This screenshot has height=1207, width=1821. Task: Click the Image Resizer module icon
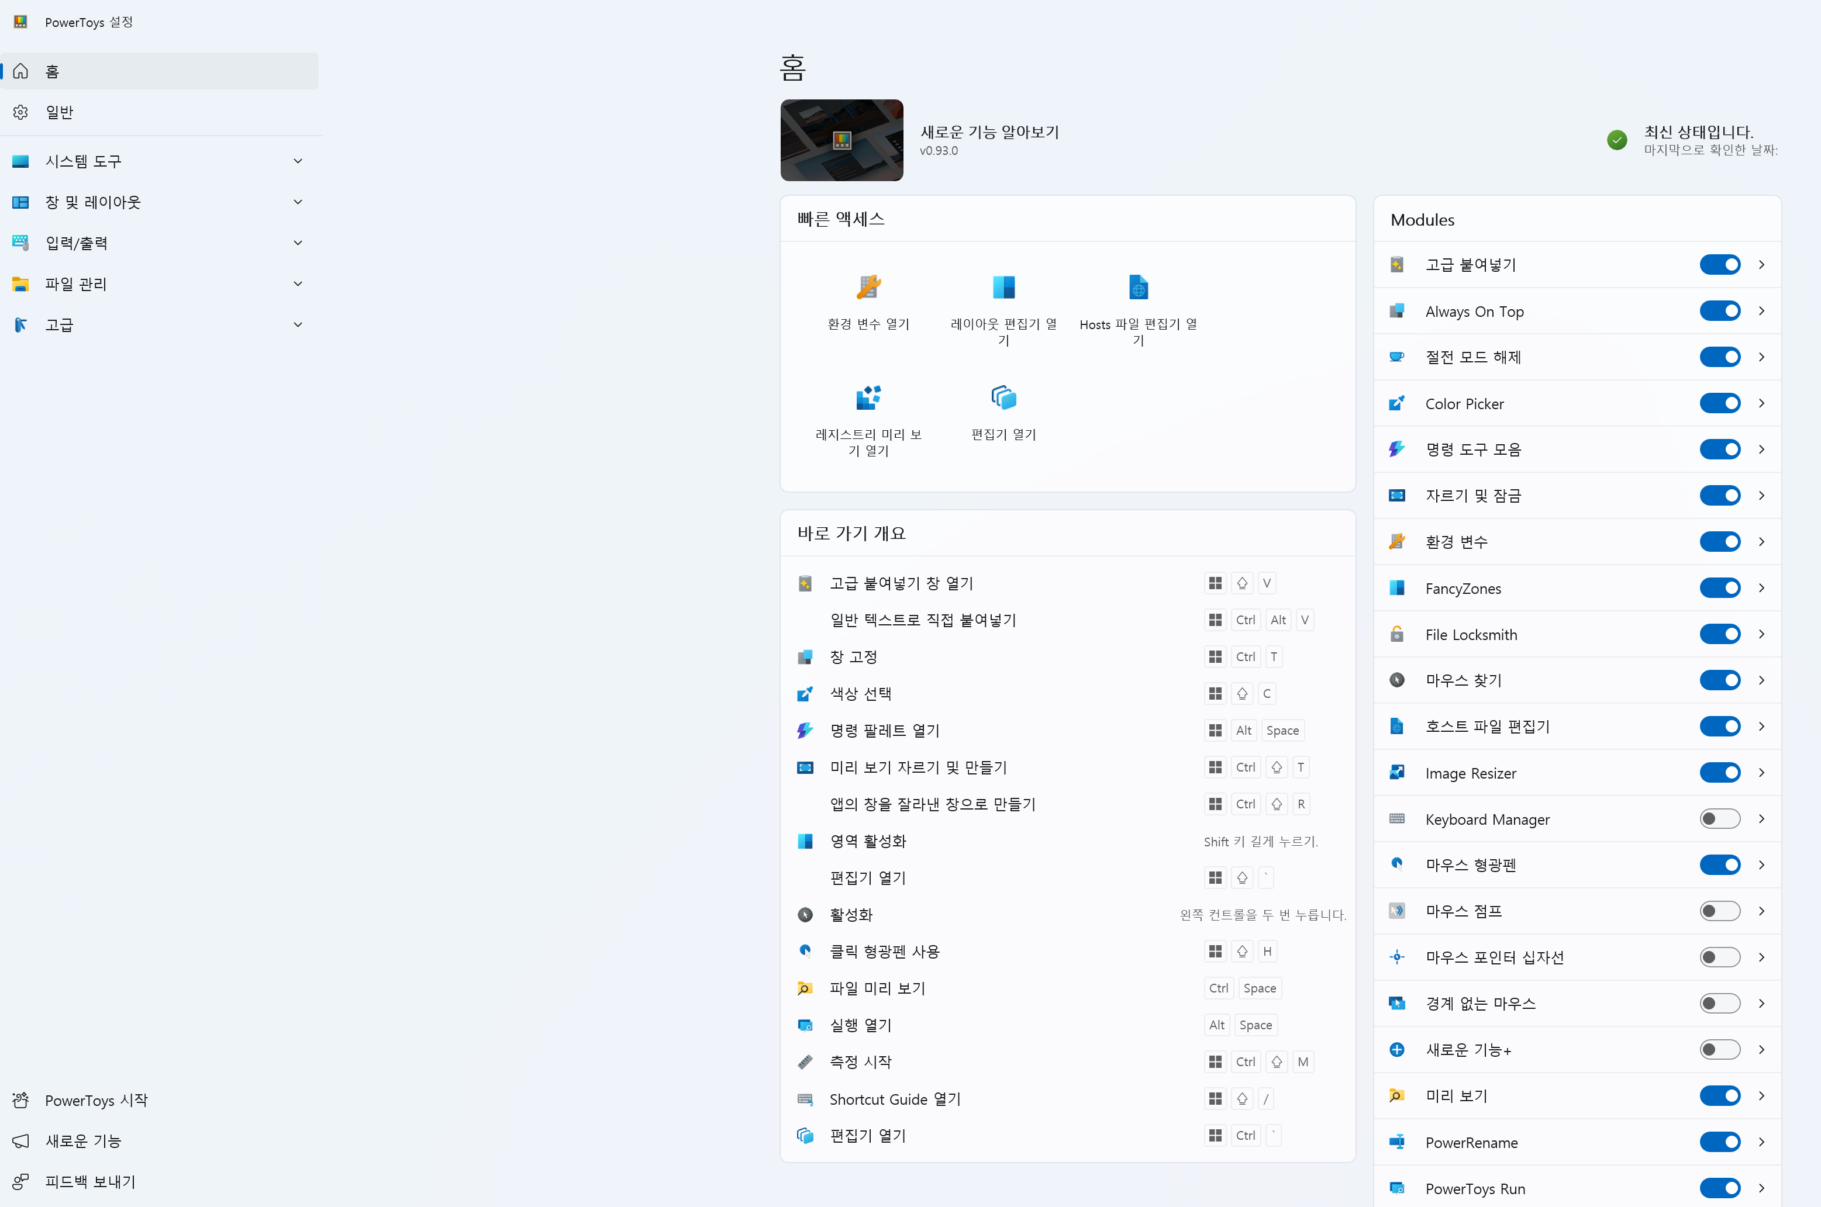[x=1396, y=773]
